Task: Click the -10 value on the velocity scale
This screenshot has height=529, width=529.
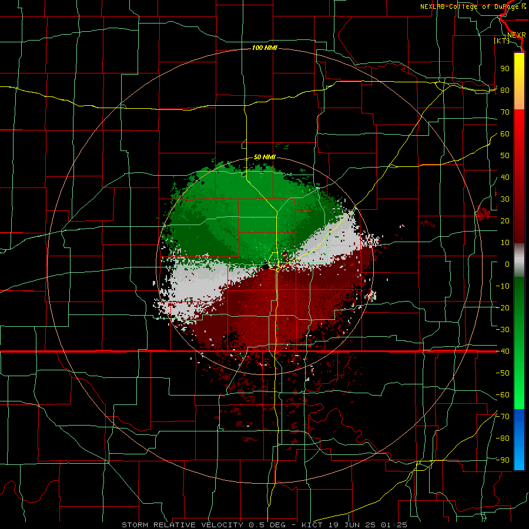Action: [503, 286]
